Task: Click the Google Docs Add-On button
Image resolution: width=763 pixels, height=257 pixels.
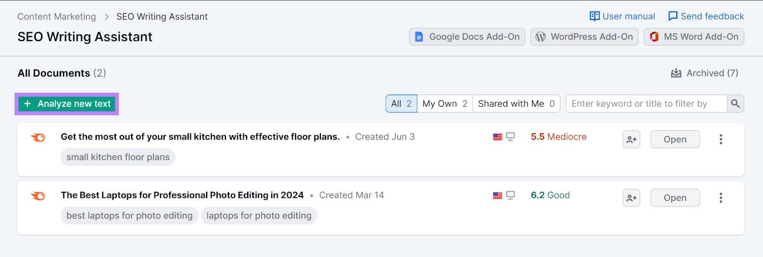Action: coord(467,37)
